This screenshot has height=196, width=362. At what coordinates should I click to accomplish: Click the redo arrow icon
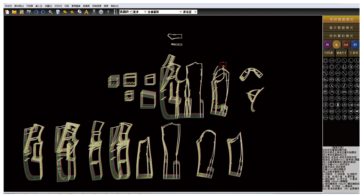pos(43,12)
